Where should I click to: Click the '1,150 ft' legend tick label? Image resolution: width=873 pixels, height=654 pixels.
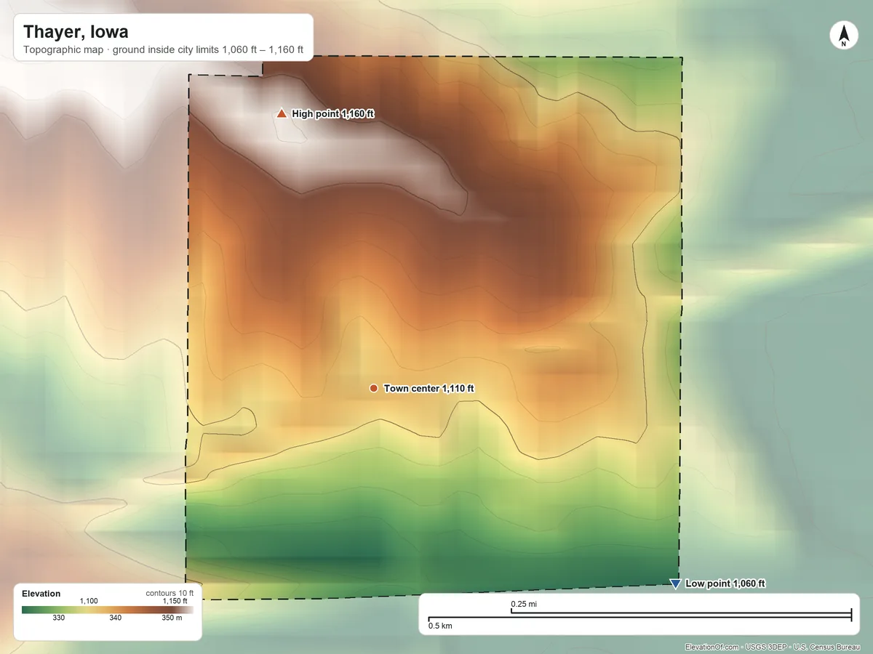click(x=175, y=601)
